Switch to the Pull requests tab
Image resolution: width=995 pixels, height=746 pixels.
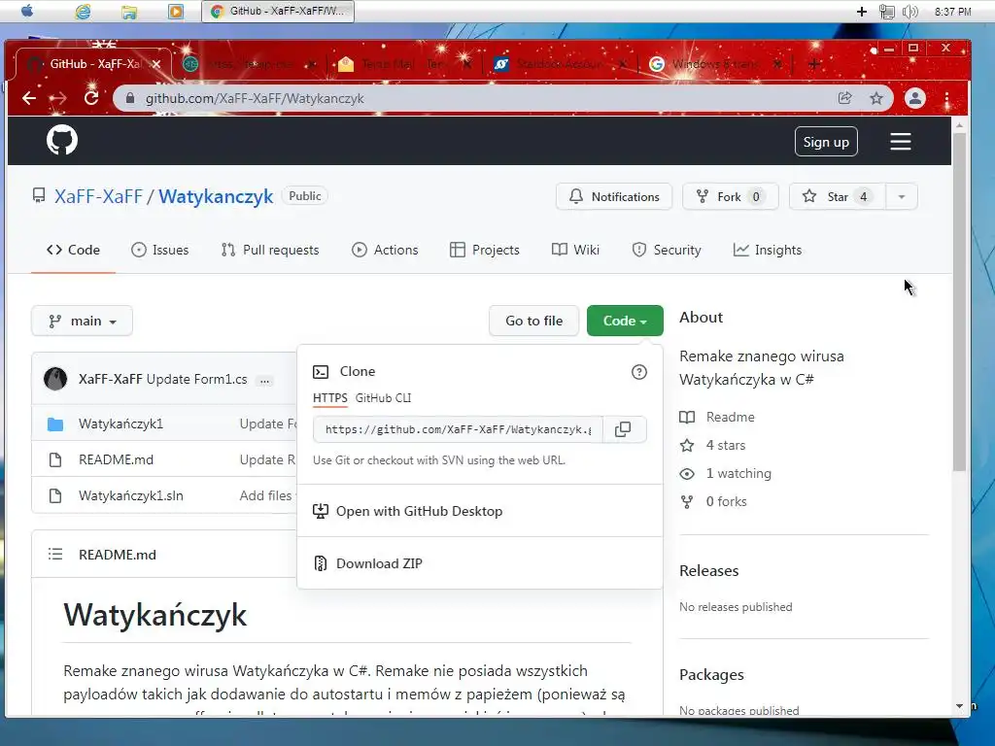click(x=270, y=250)
